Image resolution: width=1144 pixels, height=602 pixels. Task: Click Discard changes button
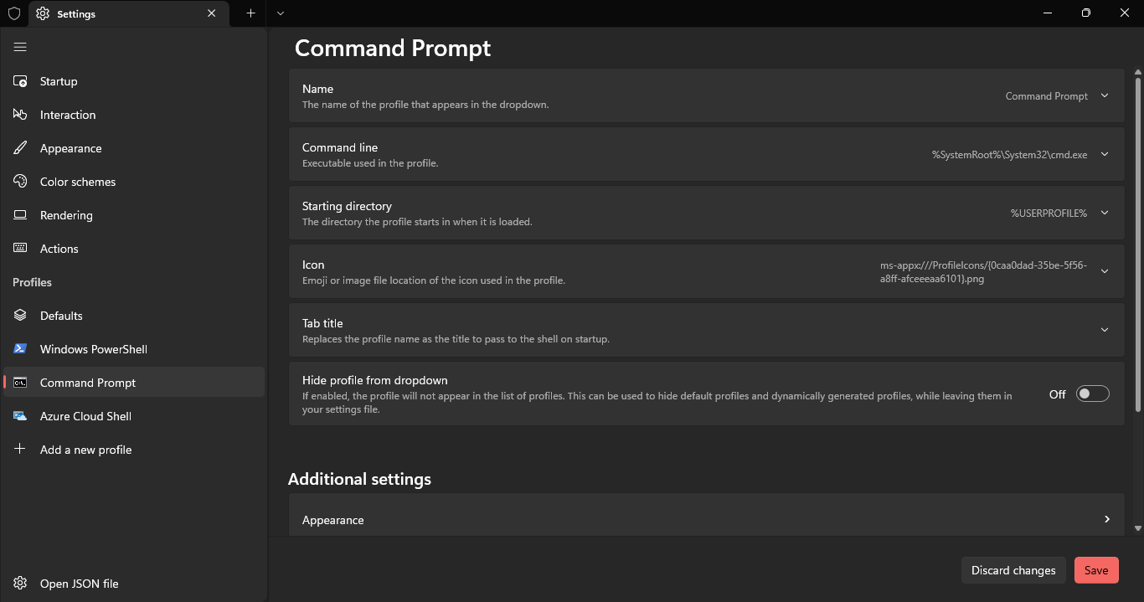pyautogui.click(x=1013, y=570)
